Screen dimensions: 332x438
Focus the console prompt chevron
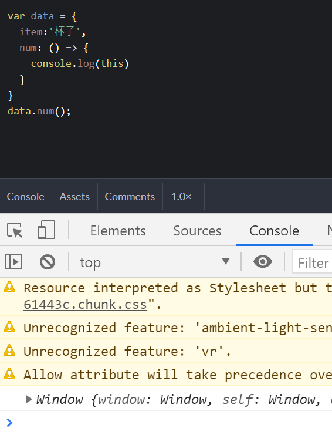[9, 423]
